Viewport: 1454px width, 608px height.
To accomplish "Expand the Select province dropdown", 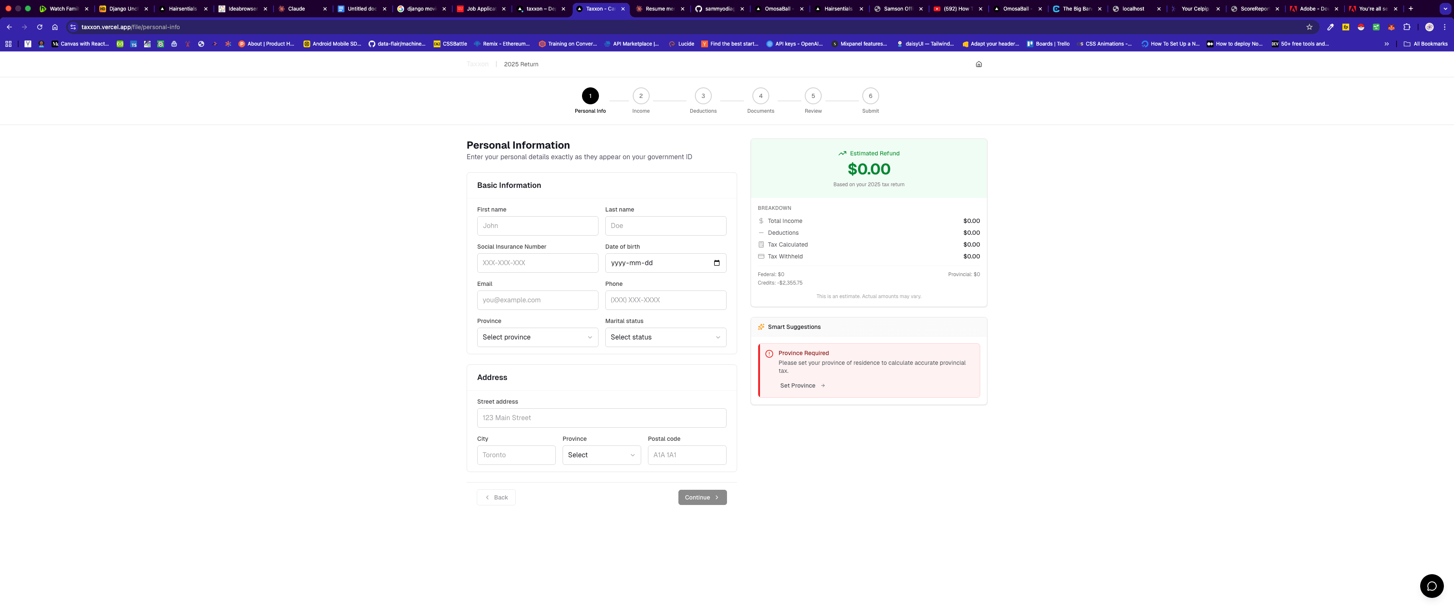I will pyautogui.click(x=537, y=337).
